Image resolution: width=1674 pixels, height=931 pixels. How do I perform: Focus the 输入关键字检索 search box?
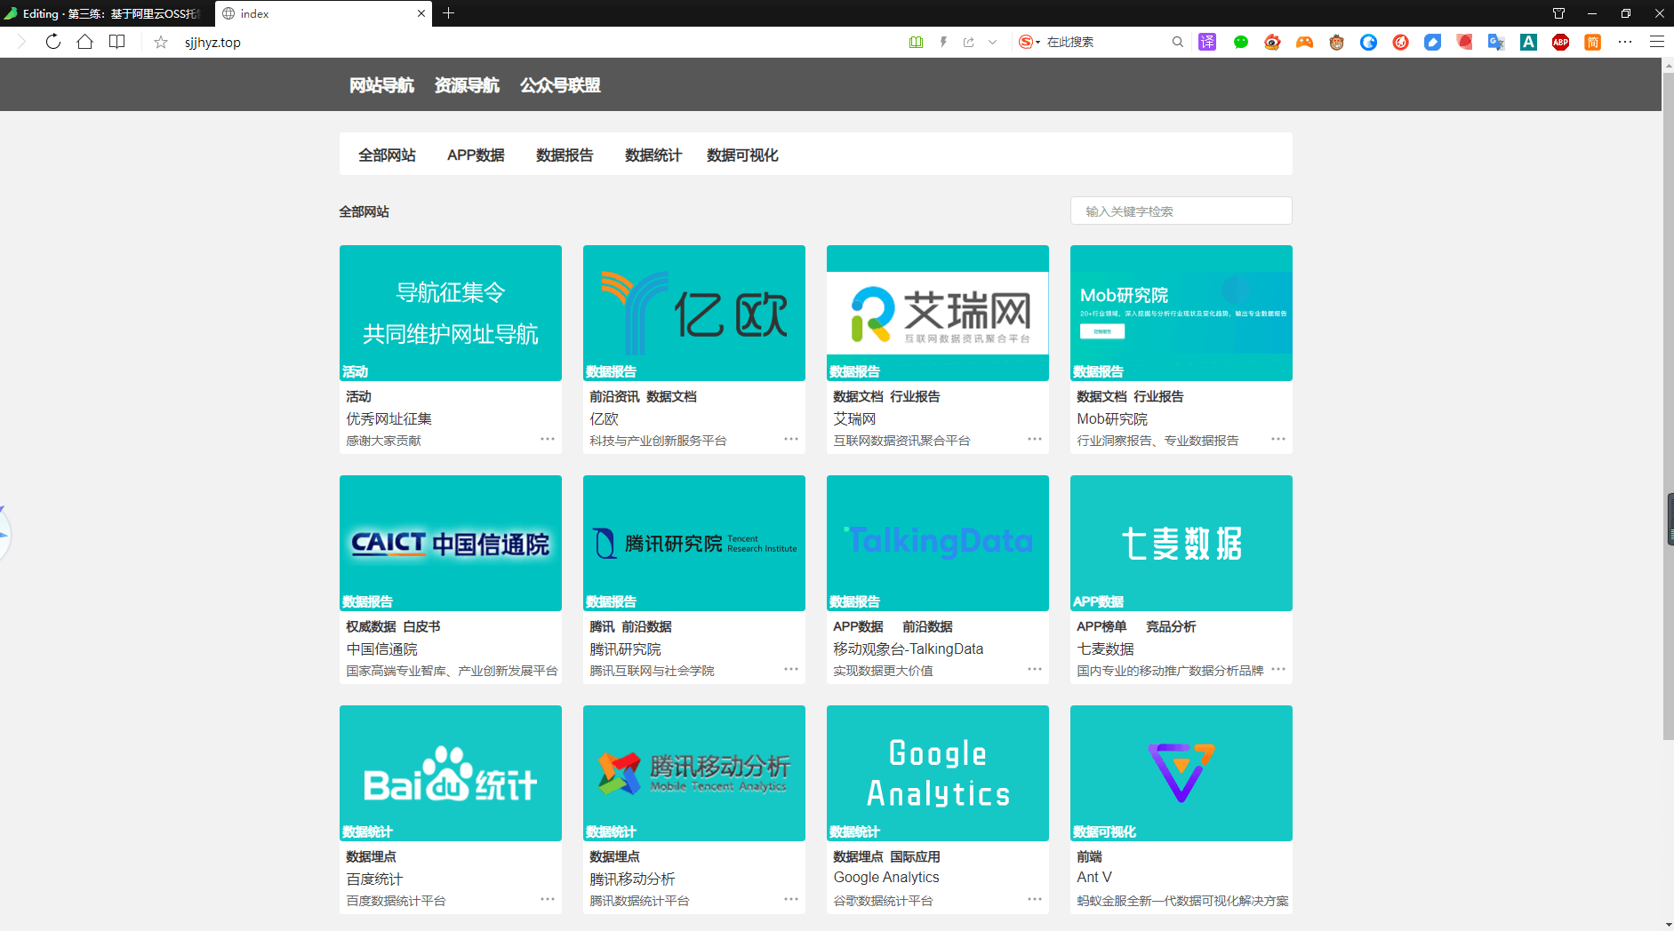[1181, 211]
